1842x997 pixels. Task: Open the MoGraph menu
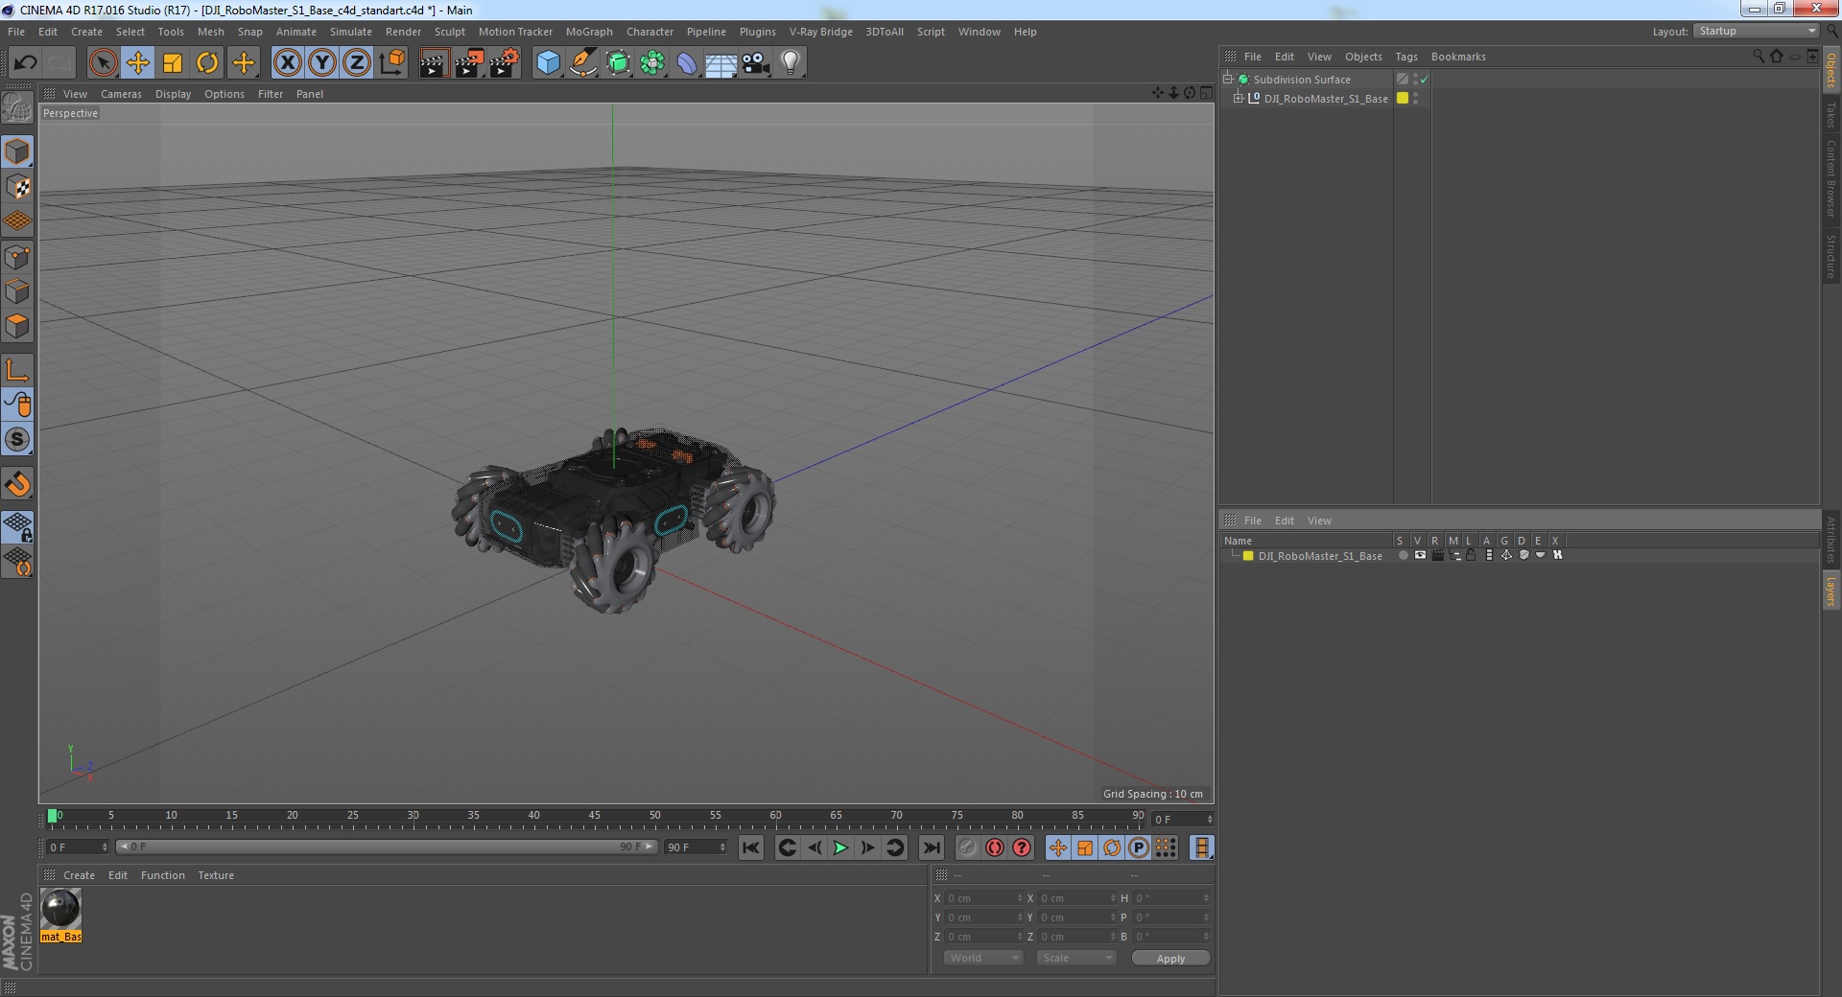[x=589, y=32]
